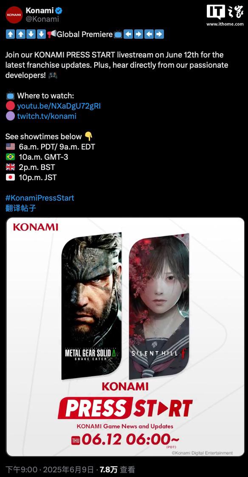Image resolution: width=248 pixels, height=477 pixels.
Task: Open the Metal Gear Solid Snake Eater artwork
Action: click(x=92, y=306)
